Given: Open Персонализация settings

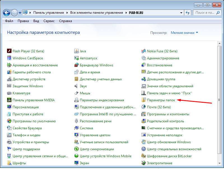Looking at the screenshot, I should tap(25, 107).
